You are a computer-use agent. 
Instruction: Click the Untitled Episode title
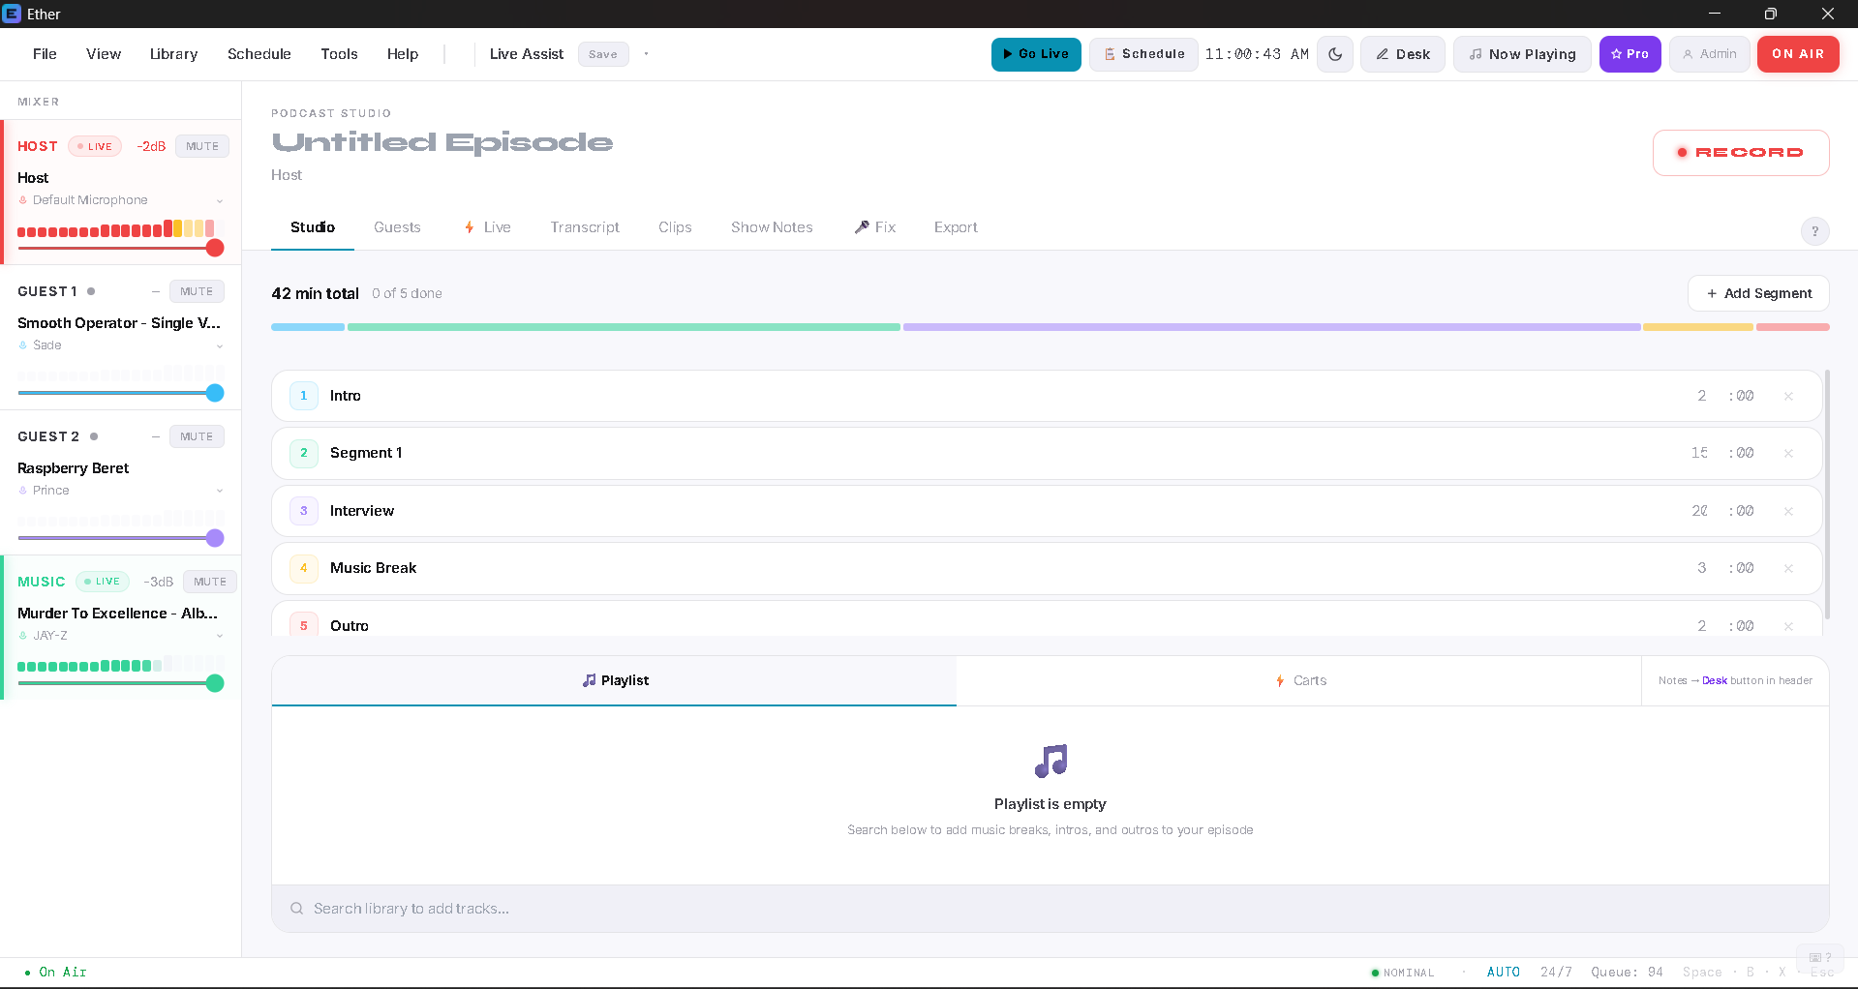[x=442, y=143]
